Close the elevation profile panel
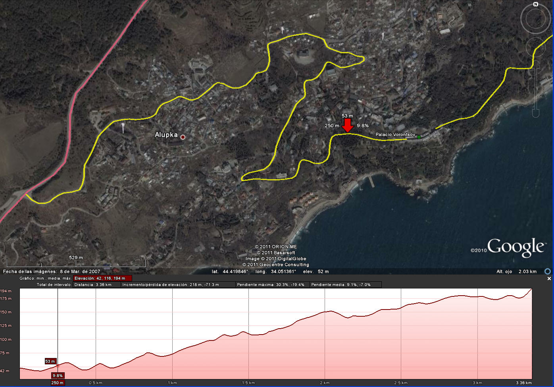The image size is (554, 387). coord(549,279)
